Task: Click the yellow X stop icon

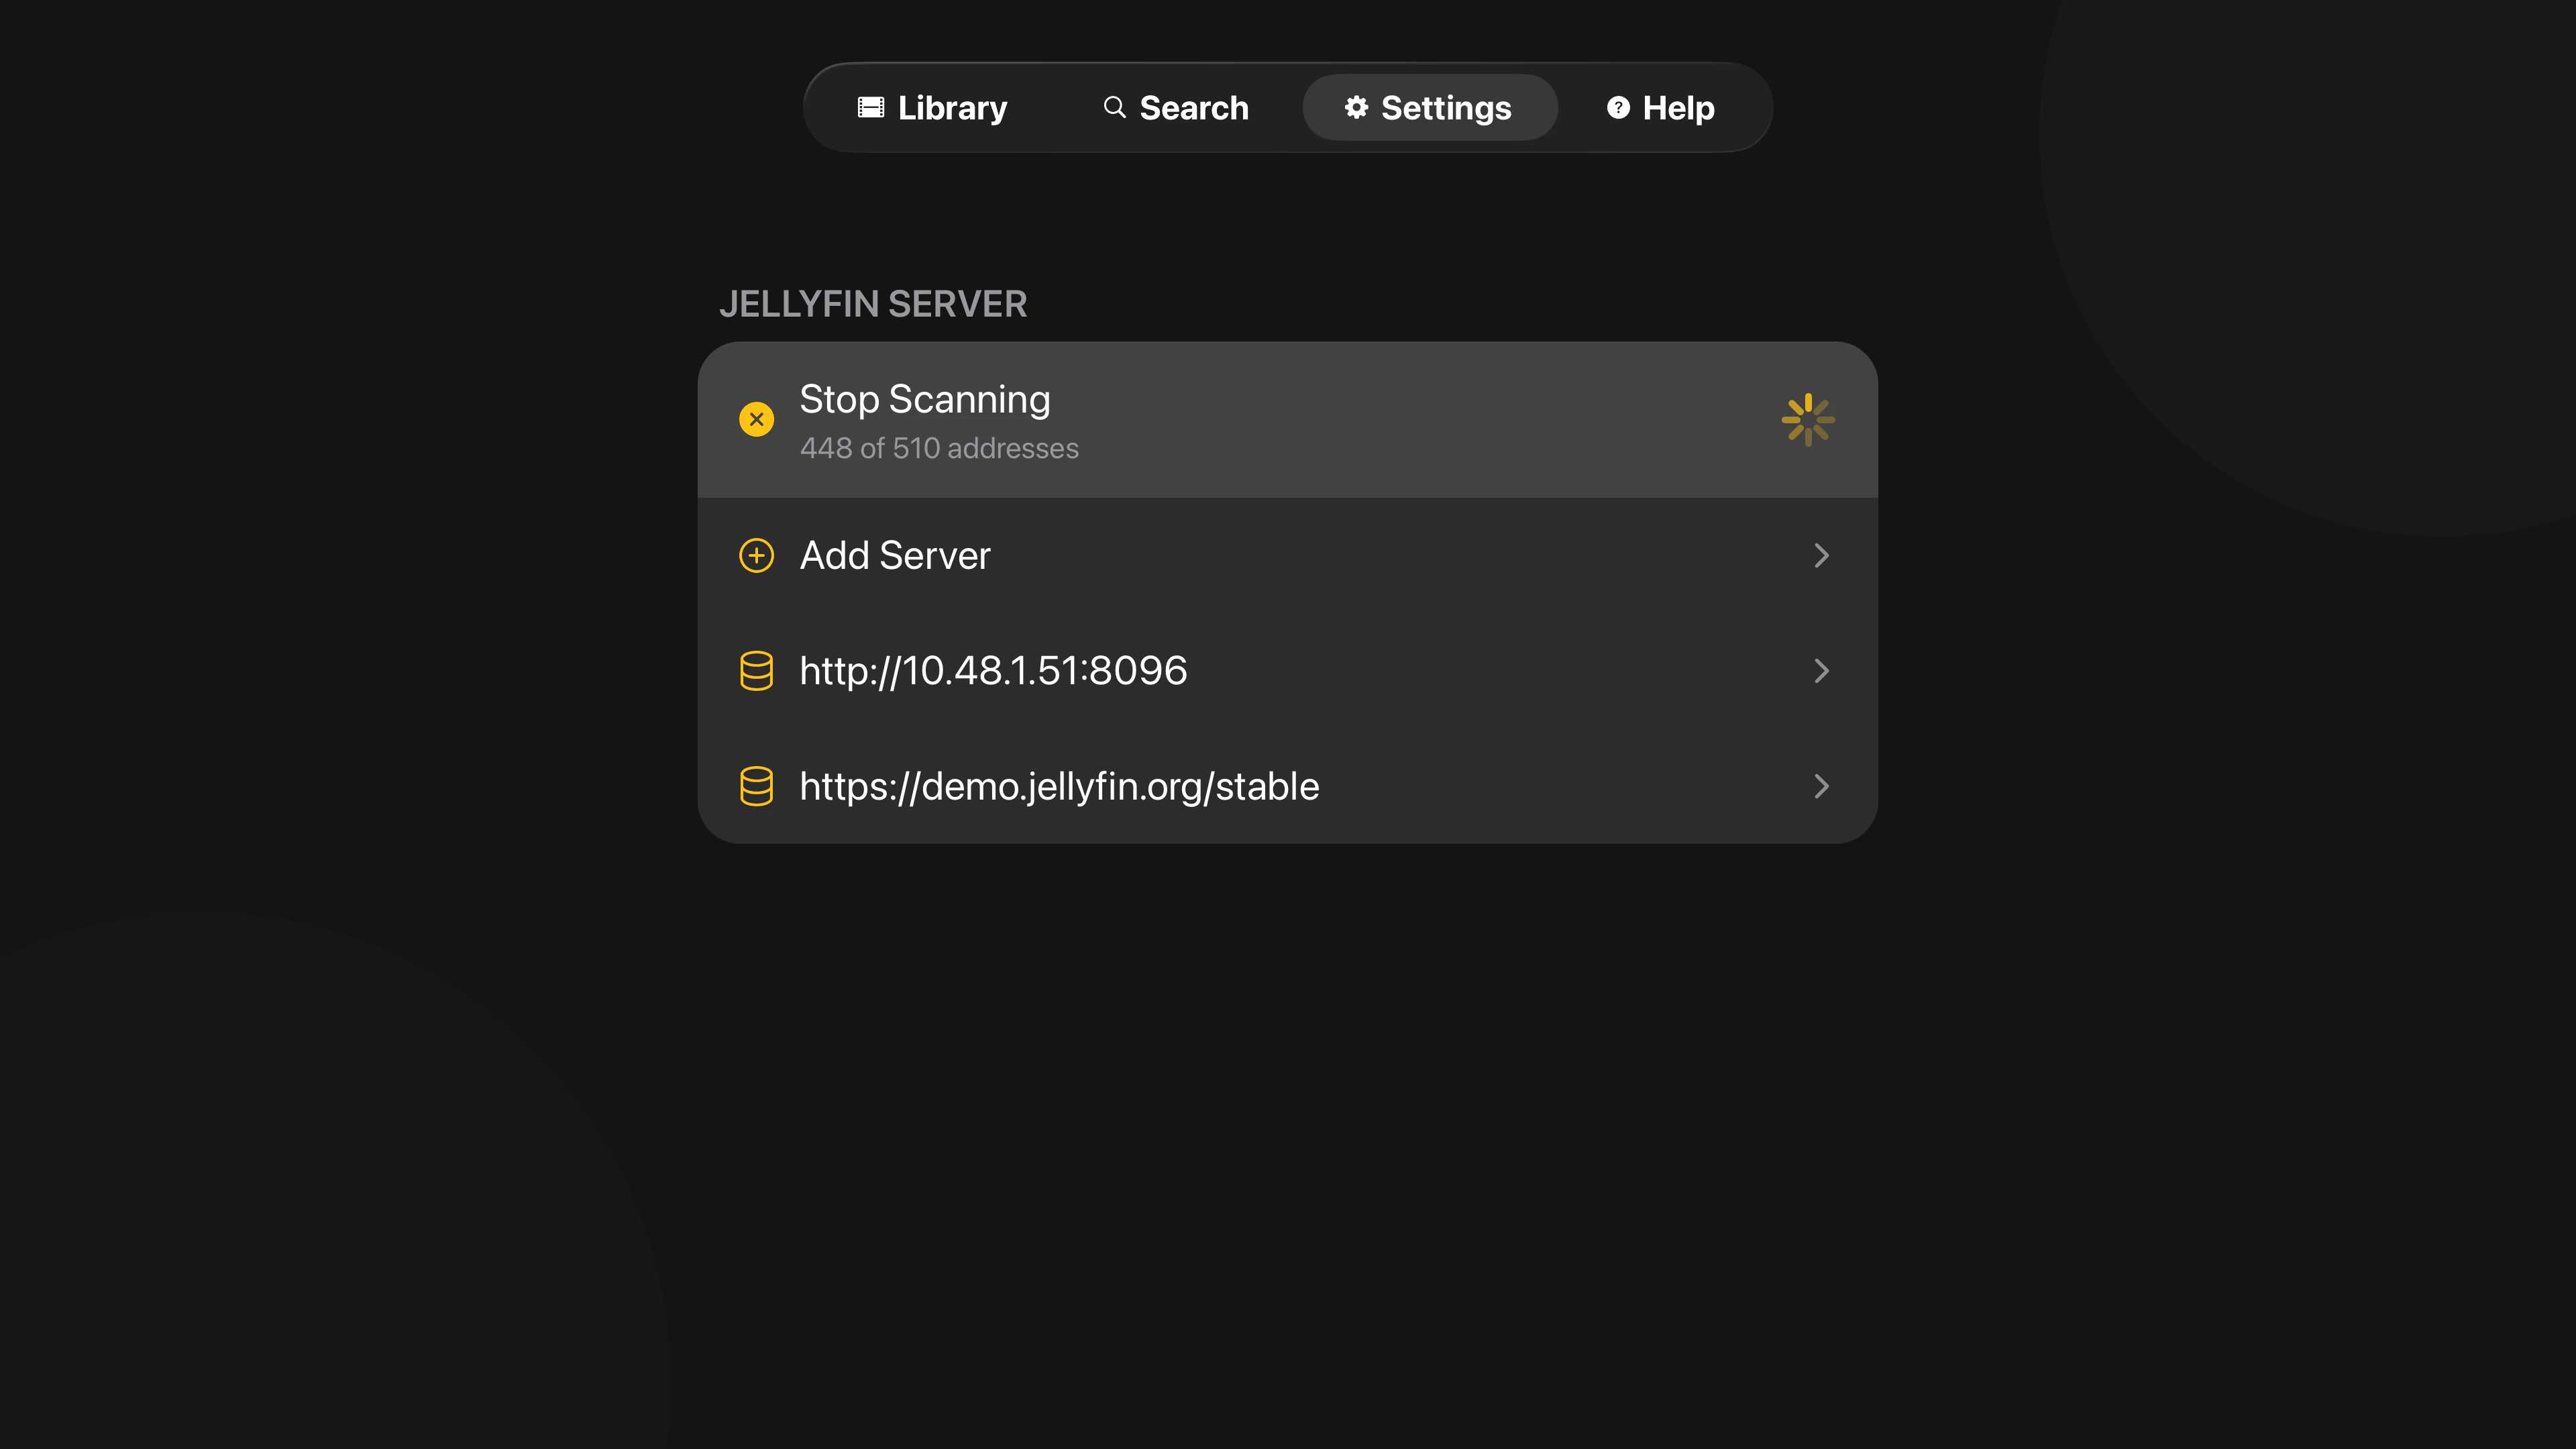Action: [x=756, y=419]
